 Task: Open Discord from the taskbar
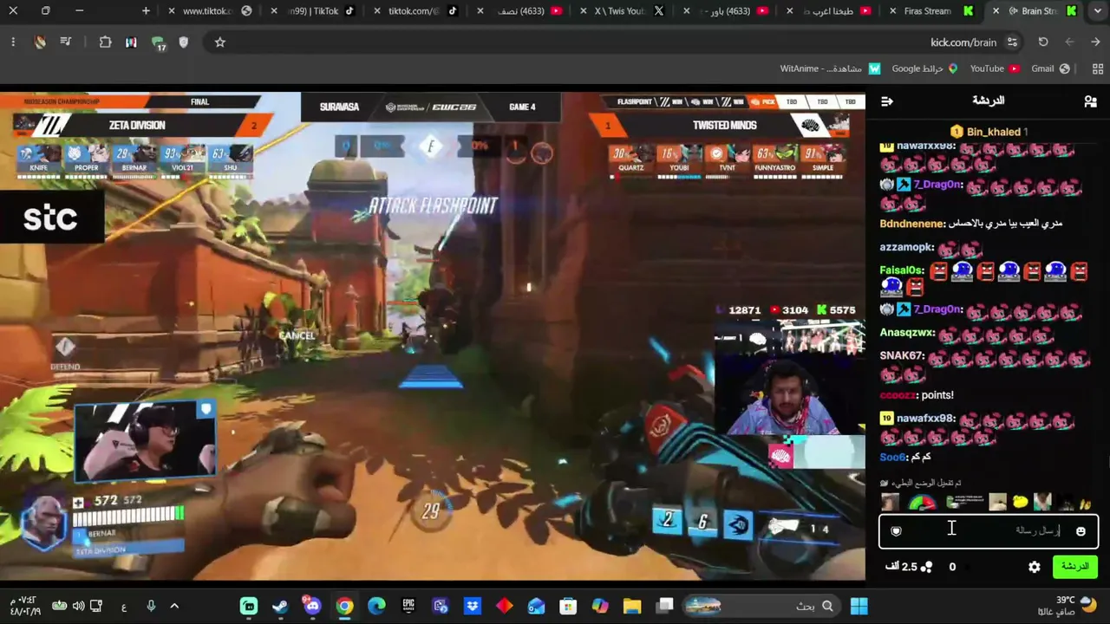tap(312, 606)
